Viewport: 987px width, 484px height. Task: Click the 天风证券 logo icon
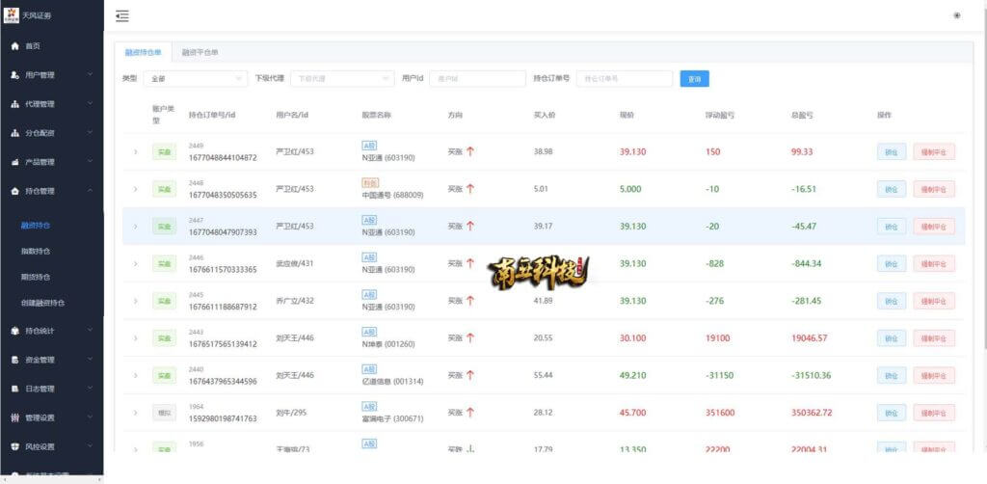11,15
